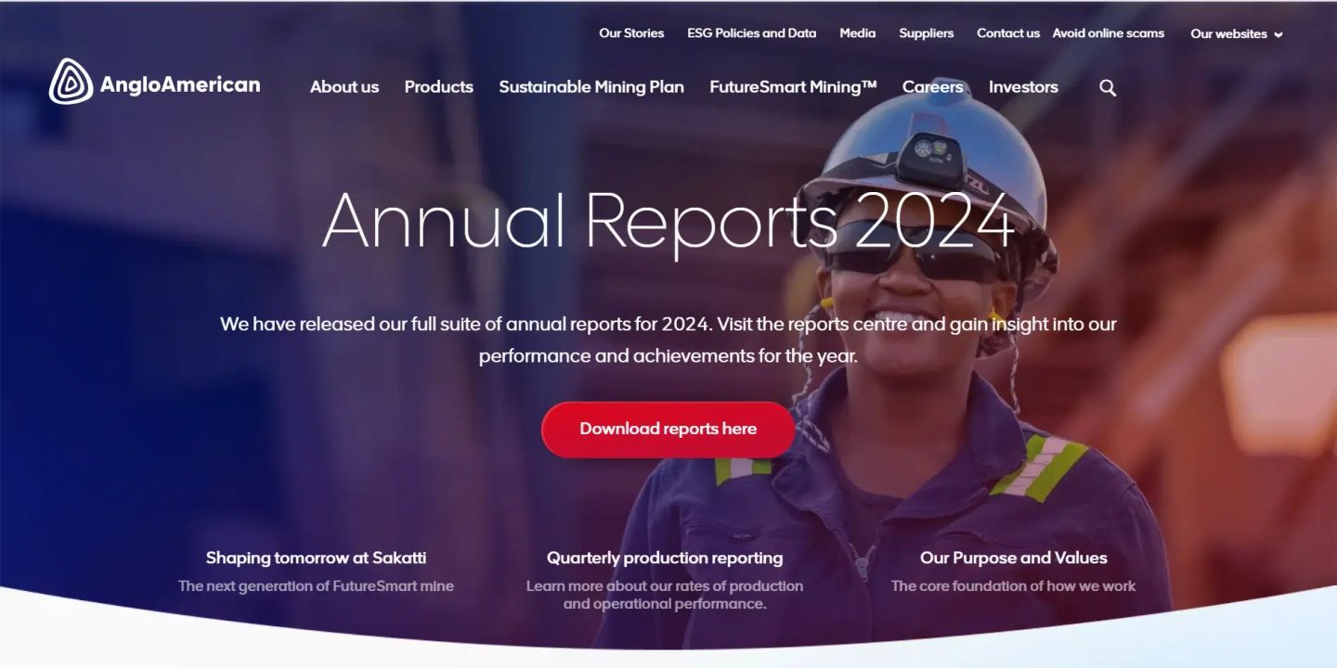Open ESG Policies and Data link
The image size is (1337, 668).
(752, 33)
